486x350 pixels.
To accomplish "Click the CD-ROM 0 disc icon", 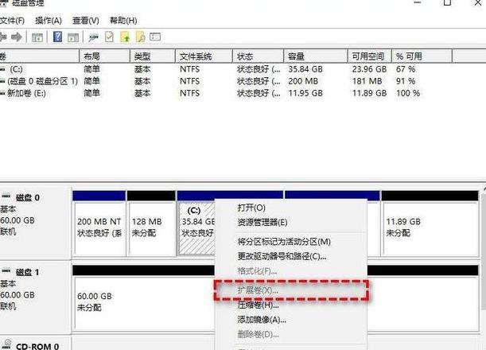I will [7, 344].
